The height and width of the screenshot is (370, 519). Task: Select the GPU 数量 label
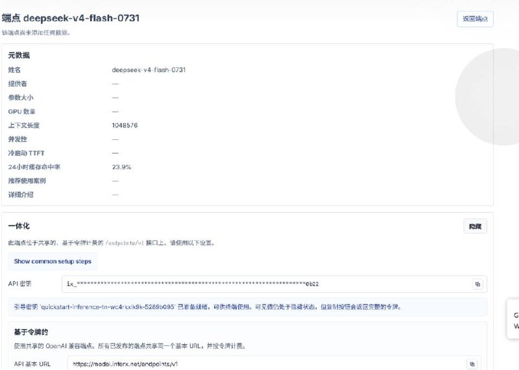click(22, 111)
